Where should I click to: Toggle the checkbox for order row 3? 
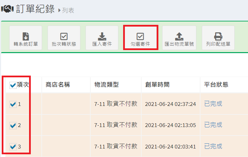coord(13,147)
